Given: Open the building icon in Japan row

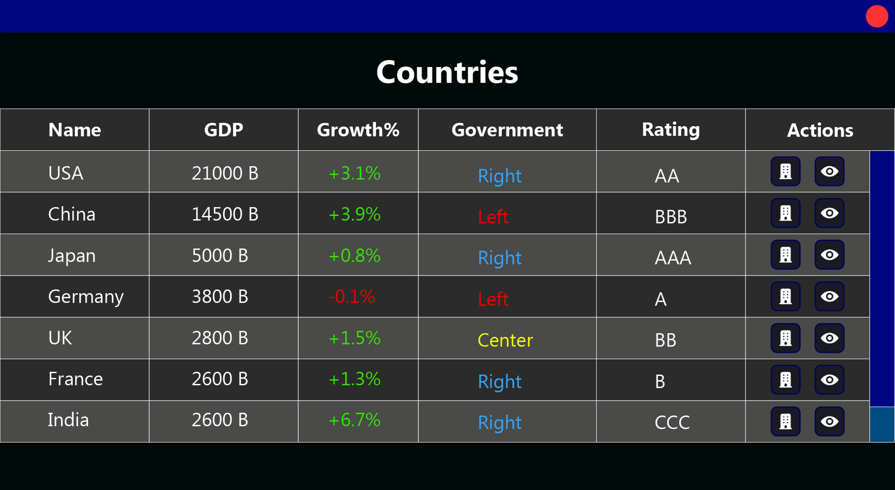Looking at the screenshot, I should click(x=785, y=255).
